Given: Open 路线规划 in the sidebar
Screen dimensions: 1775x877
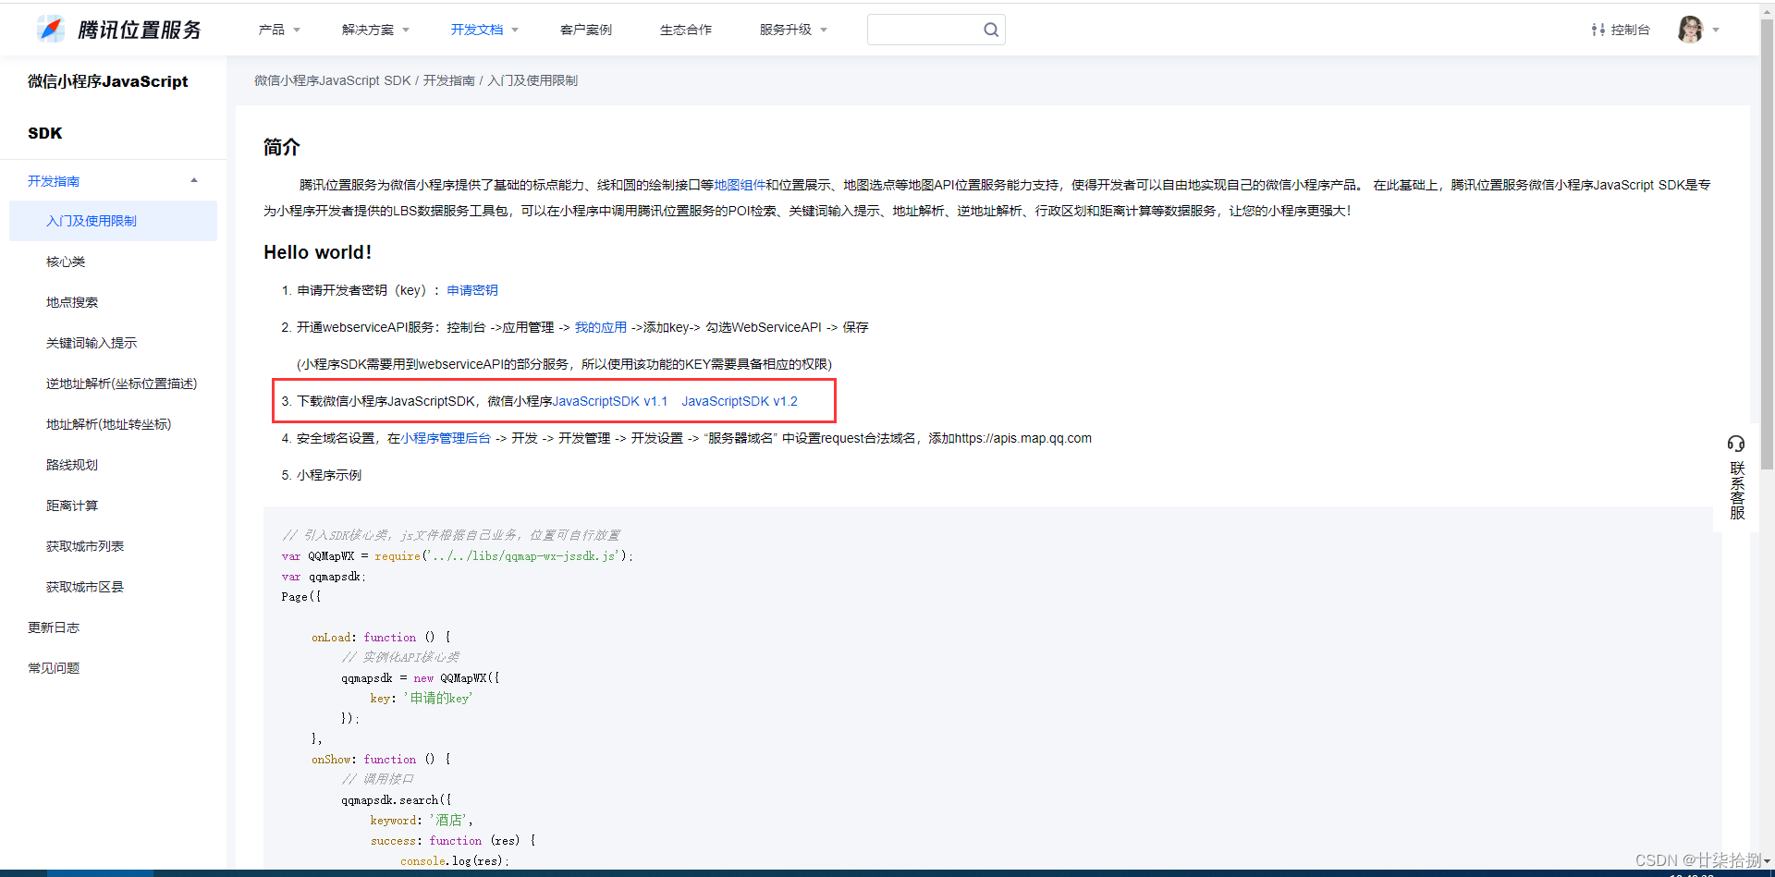Looking at the screenshot, I should point(72,465).
